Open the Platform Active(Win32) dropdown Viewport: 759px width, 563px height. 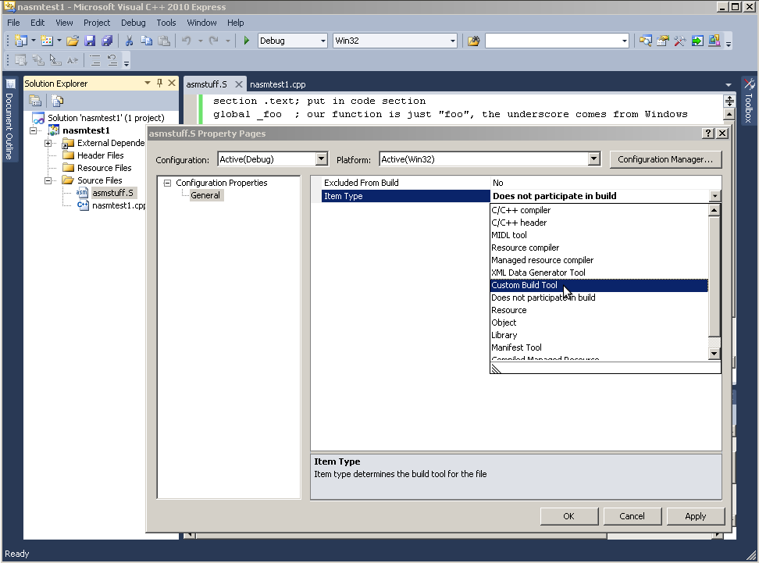594,159
